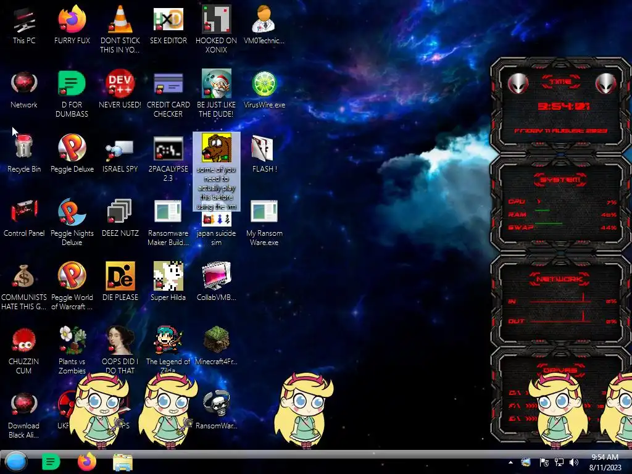The width and height of the screenshot is (632, 474).
Task: Launch Firefox from the taskbar
Action: (x=86, y=462)
